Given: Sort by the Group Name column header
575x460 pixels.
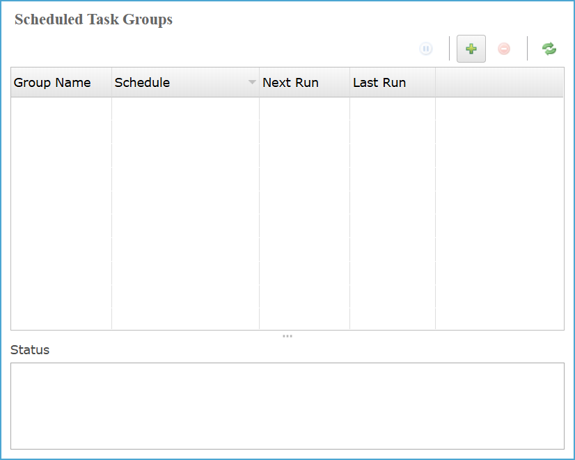Looking at the screenshot, I should pyautogui.click(x=53, y=83).
